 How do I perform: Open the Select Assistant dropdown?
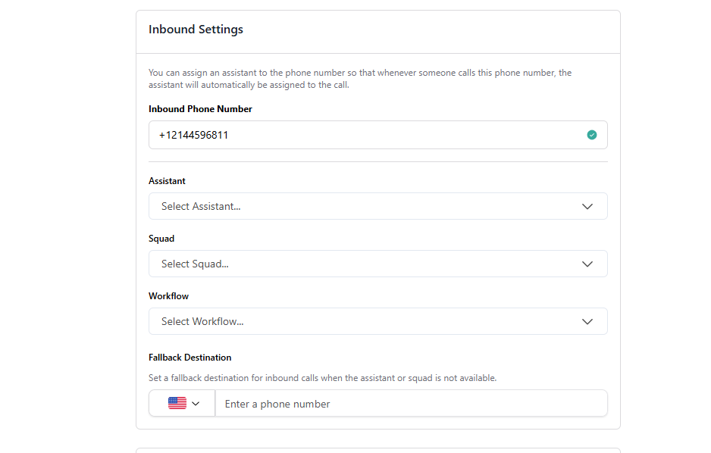pos(377,205)
